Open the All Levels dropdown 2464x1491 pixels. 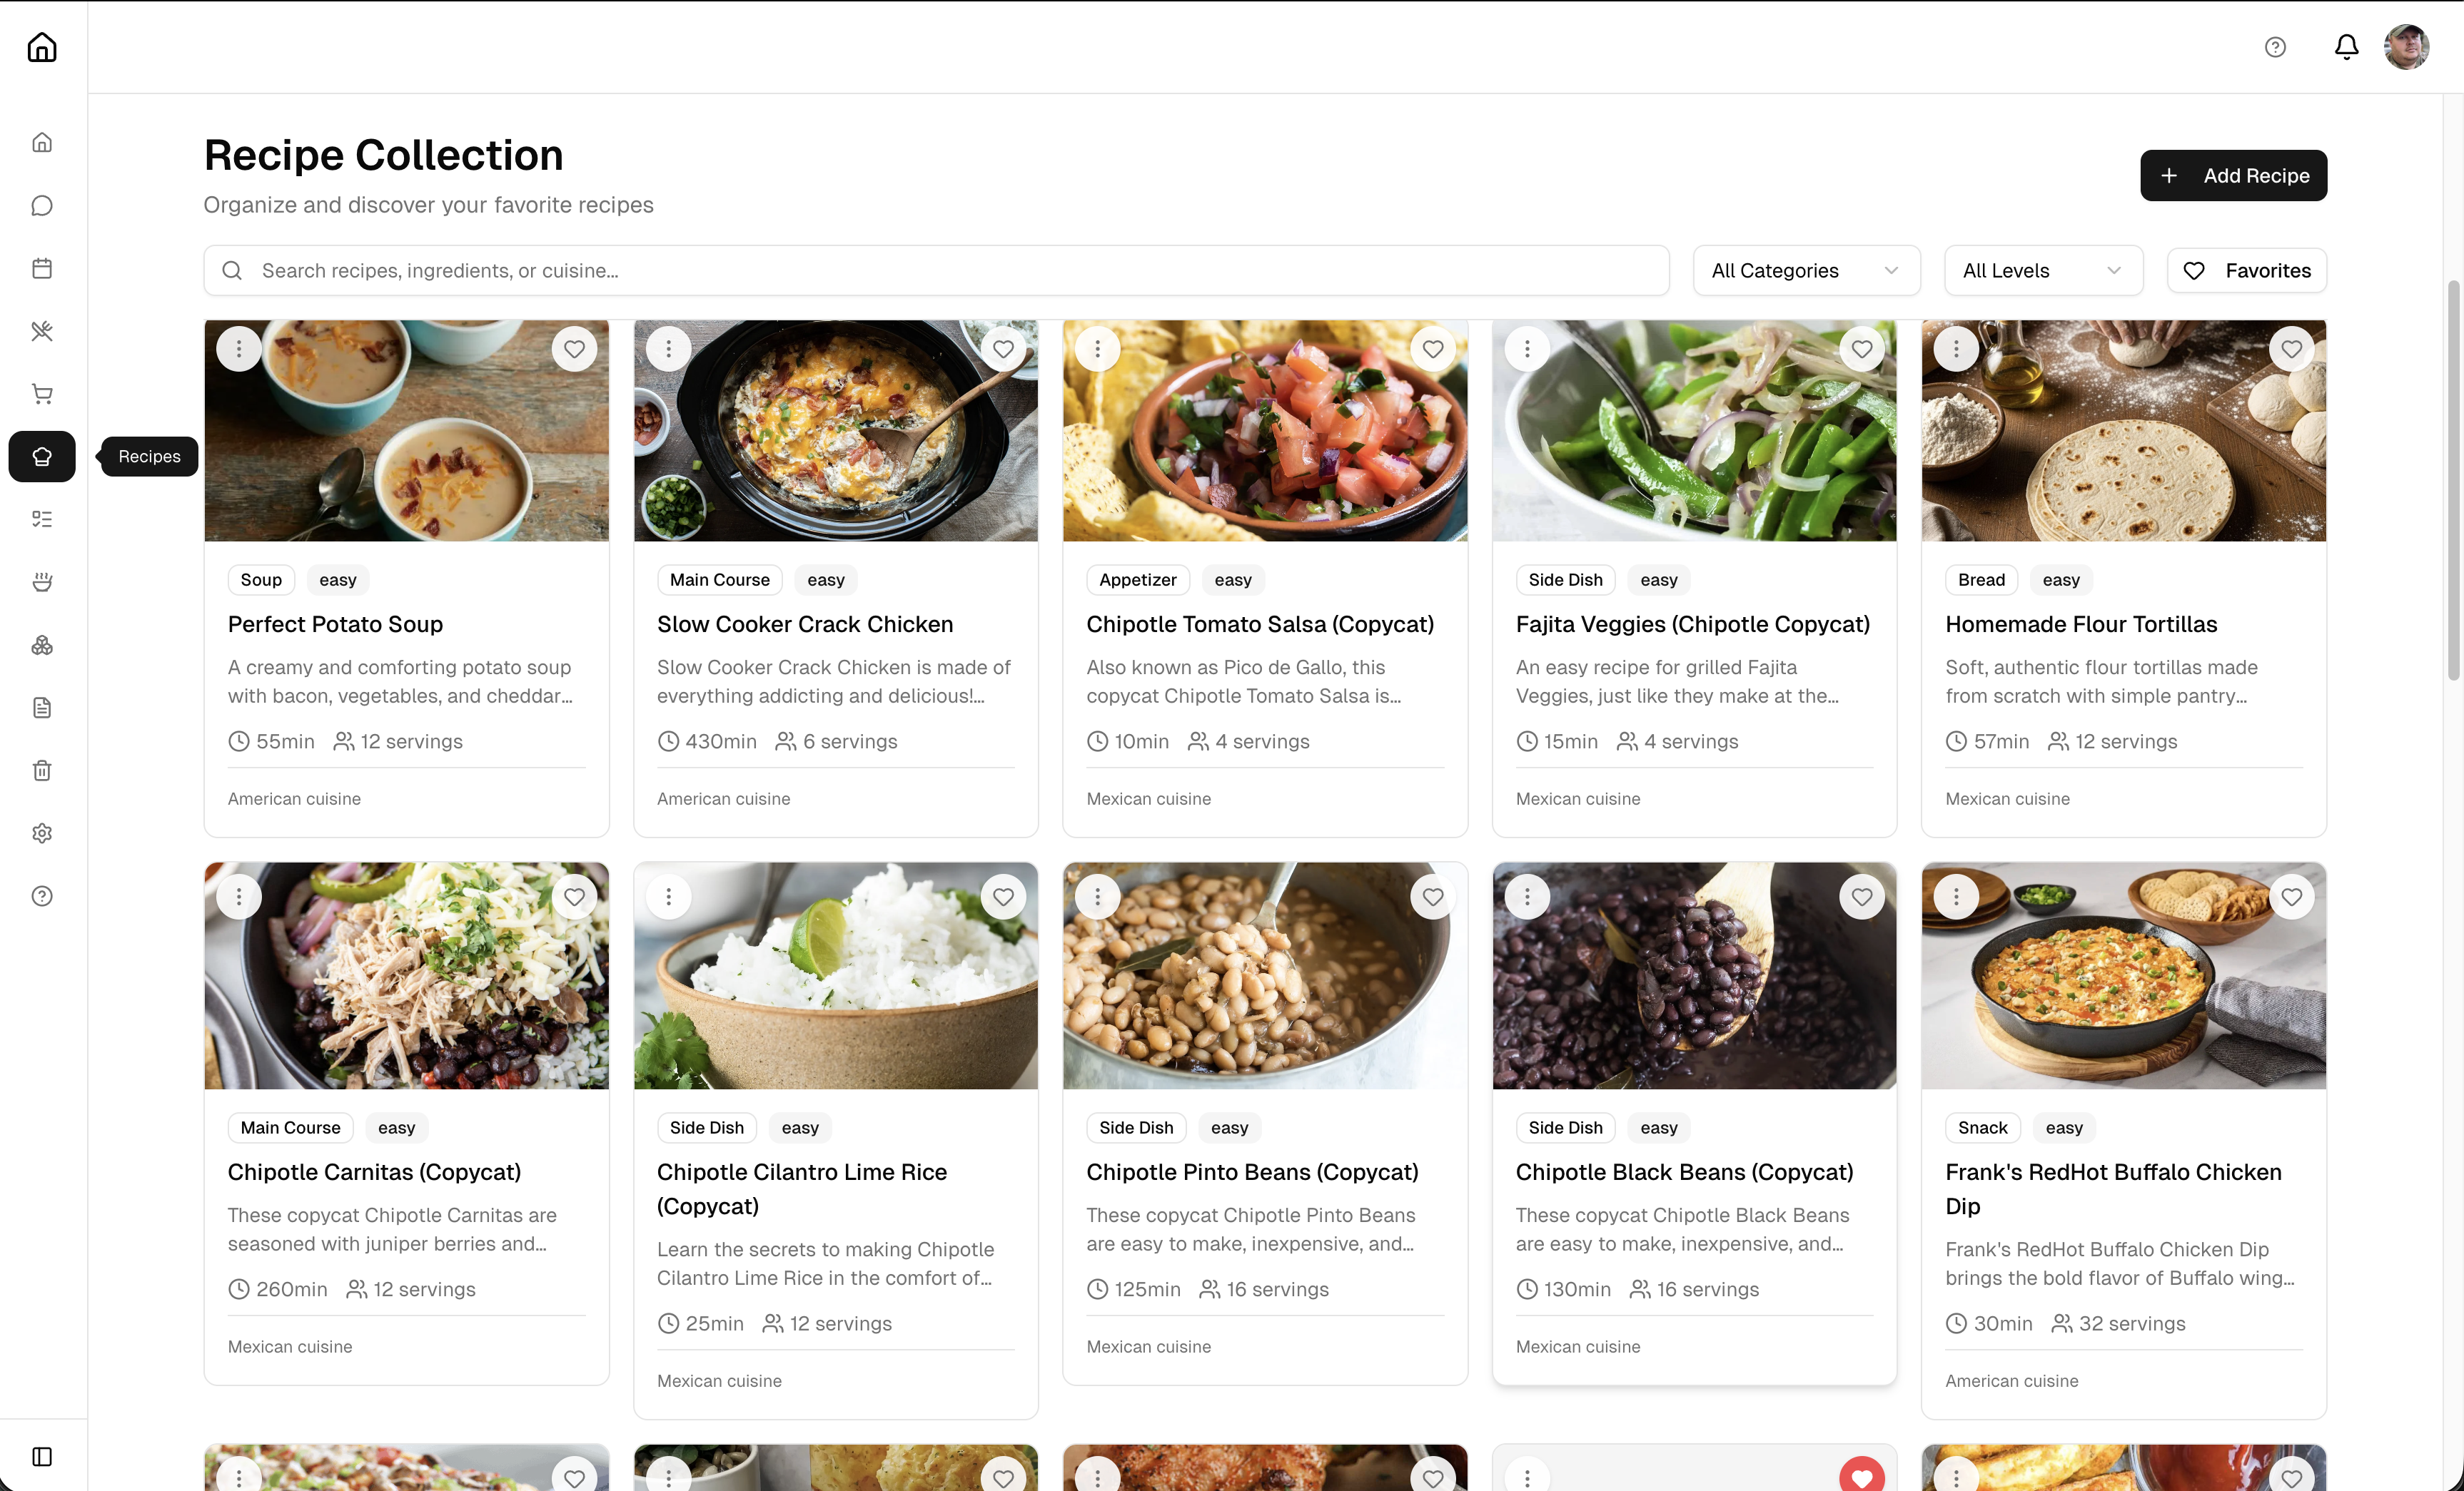(2042, 271)
